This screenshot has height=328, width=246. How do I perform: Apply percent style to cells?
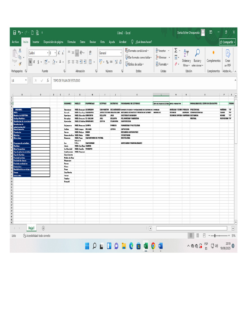tap(107, 62)
